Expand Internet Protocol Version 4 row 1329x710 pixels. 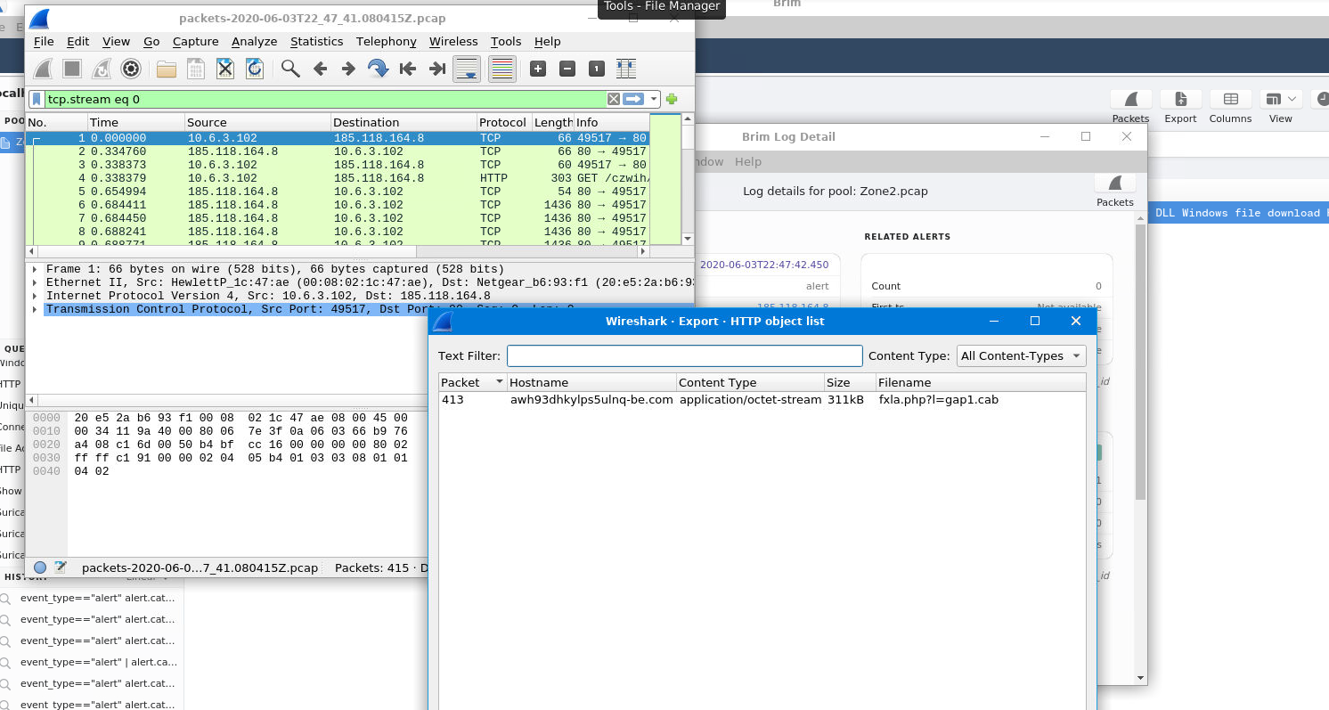pyautogui.click(x=34, y=296)
